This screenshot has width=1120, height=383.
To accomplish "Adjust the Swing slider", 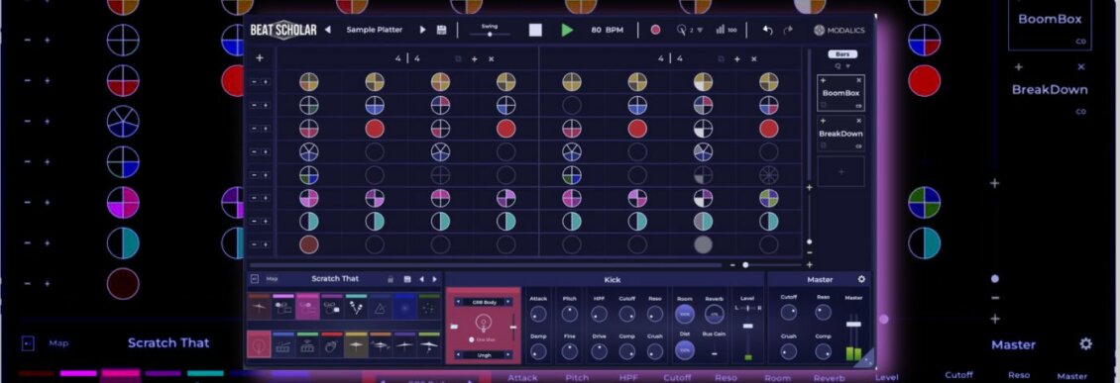I will pos(490,34).
